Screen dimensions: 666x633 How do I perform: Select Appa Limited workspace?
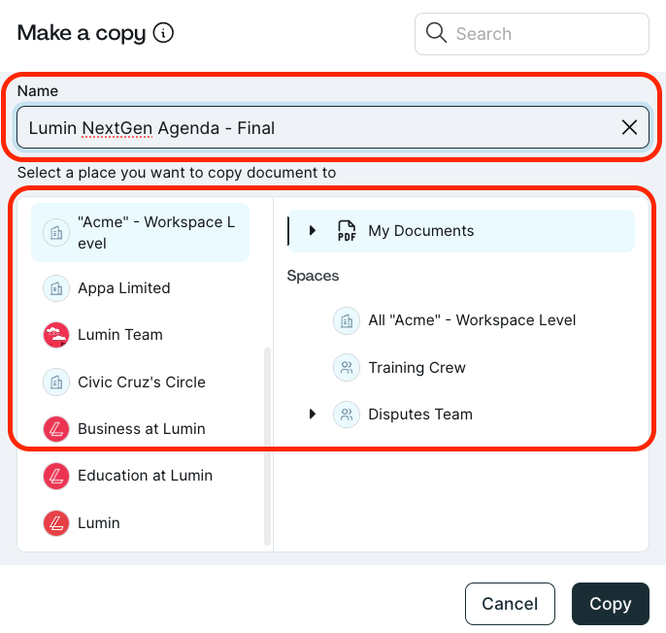pyautogui.click(x=140, y=288)
